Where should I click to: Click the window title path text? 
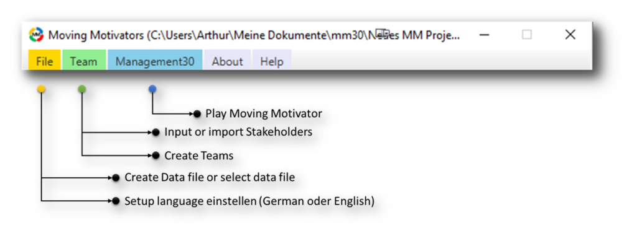coord(254,35)
